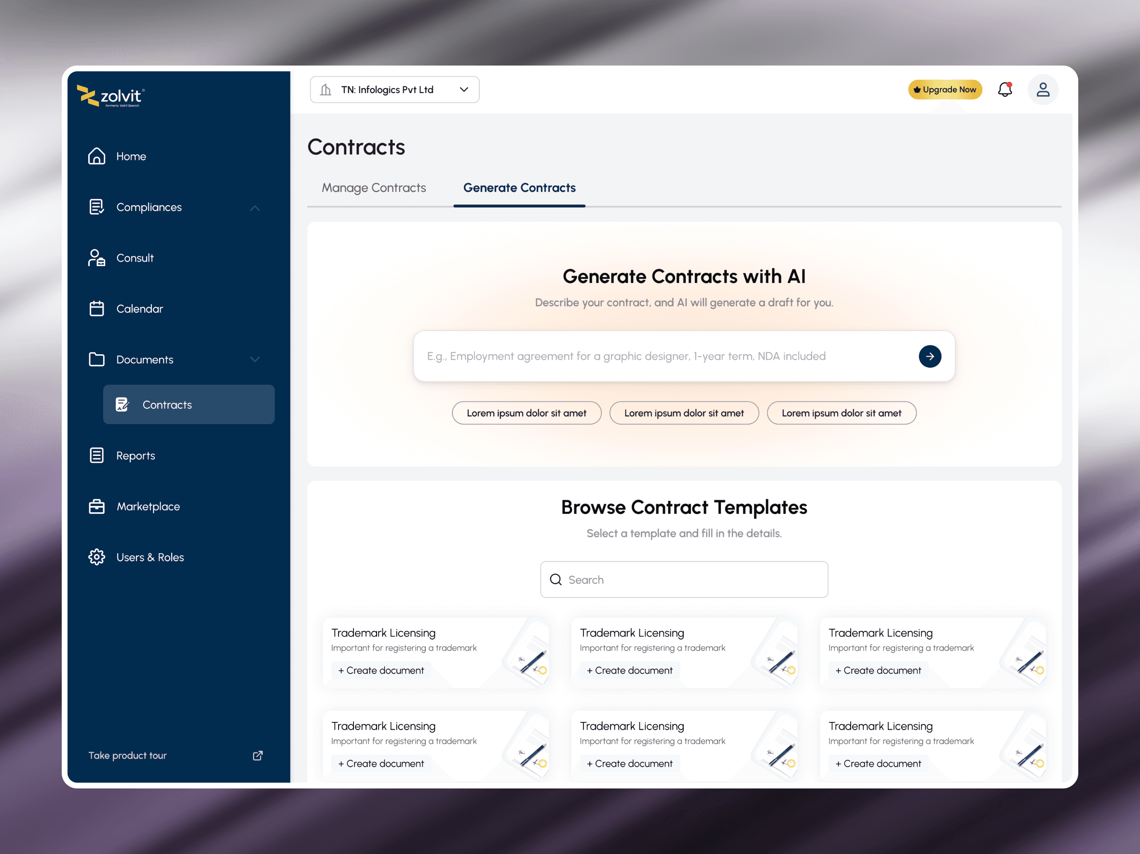
Task: Click the Users & Roles gear icon
Action: click(x=96, y=557)
